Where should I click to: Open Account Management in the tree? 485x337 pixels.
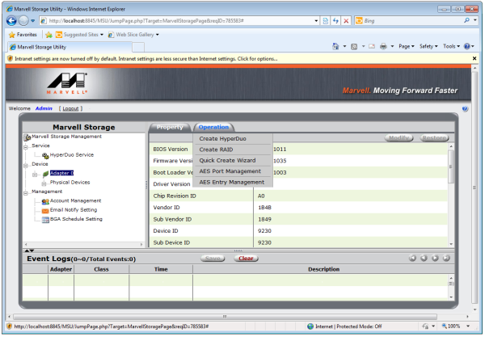(75, 201)
